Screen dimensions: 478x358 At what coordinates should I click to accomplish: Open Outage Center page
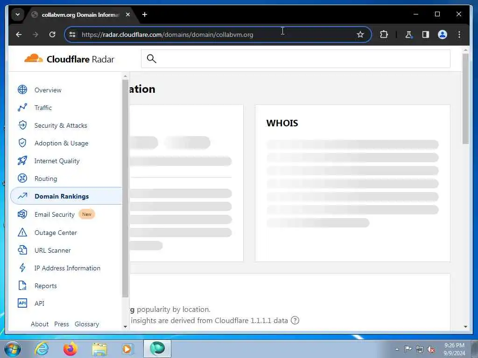[x=56, y=232]
